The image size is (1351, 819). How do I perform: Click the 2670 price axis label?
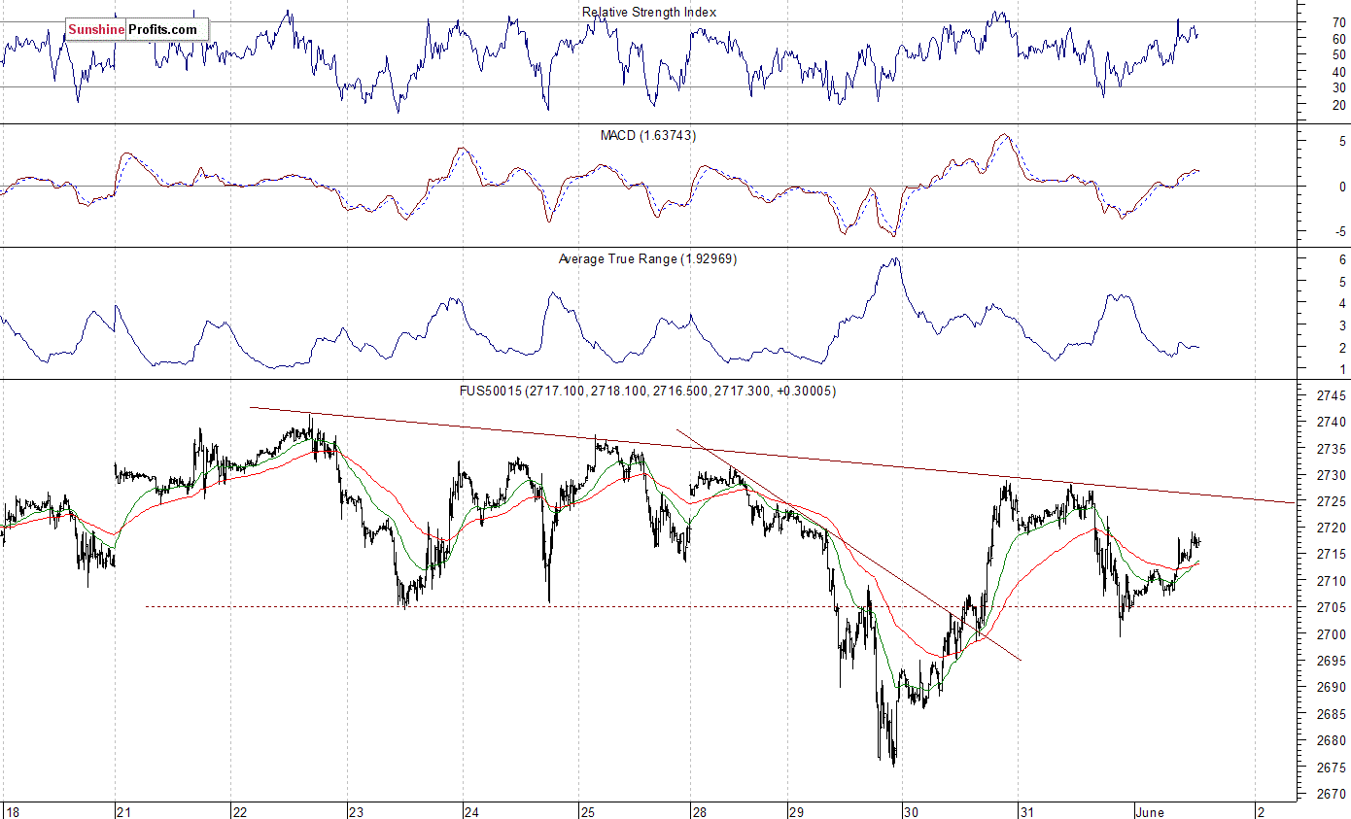(1333, 794)
